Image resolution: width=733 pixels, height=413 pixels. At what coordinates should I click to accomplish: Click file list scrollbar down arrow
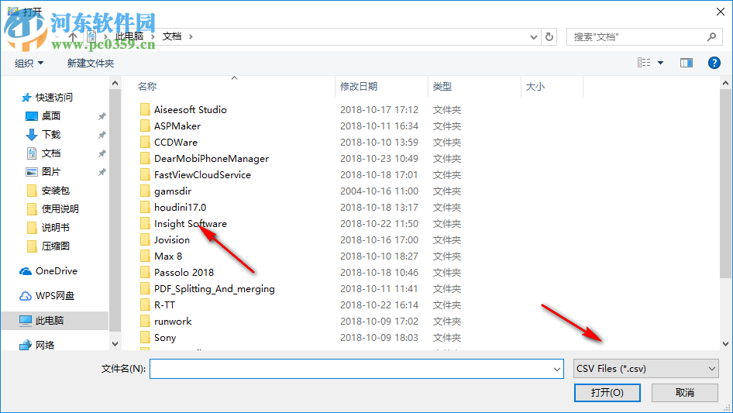[725, 344]
